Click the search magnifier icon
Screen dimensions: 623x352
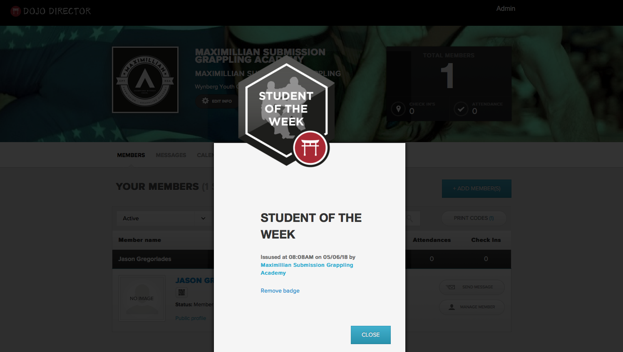[x=410, y=218]
